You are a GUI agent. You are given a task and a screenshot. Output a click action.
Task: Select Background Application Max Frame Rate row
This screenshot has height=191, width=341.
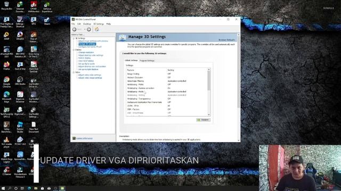[x=167, y=102]
